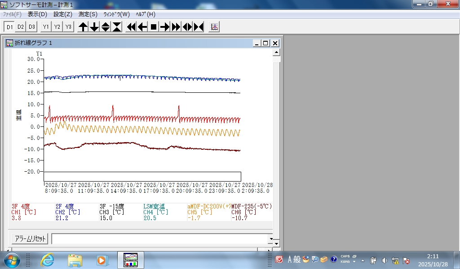Open the 表示(D) menu

pos(37,14)
